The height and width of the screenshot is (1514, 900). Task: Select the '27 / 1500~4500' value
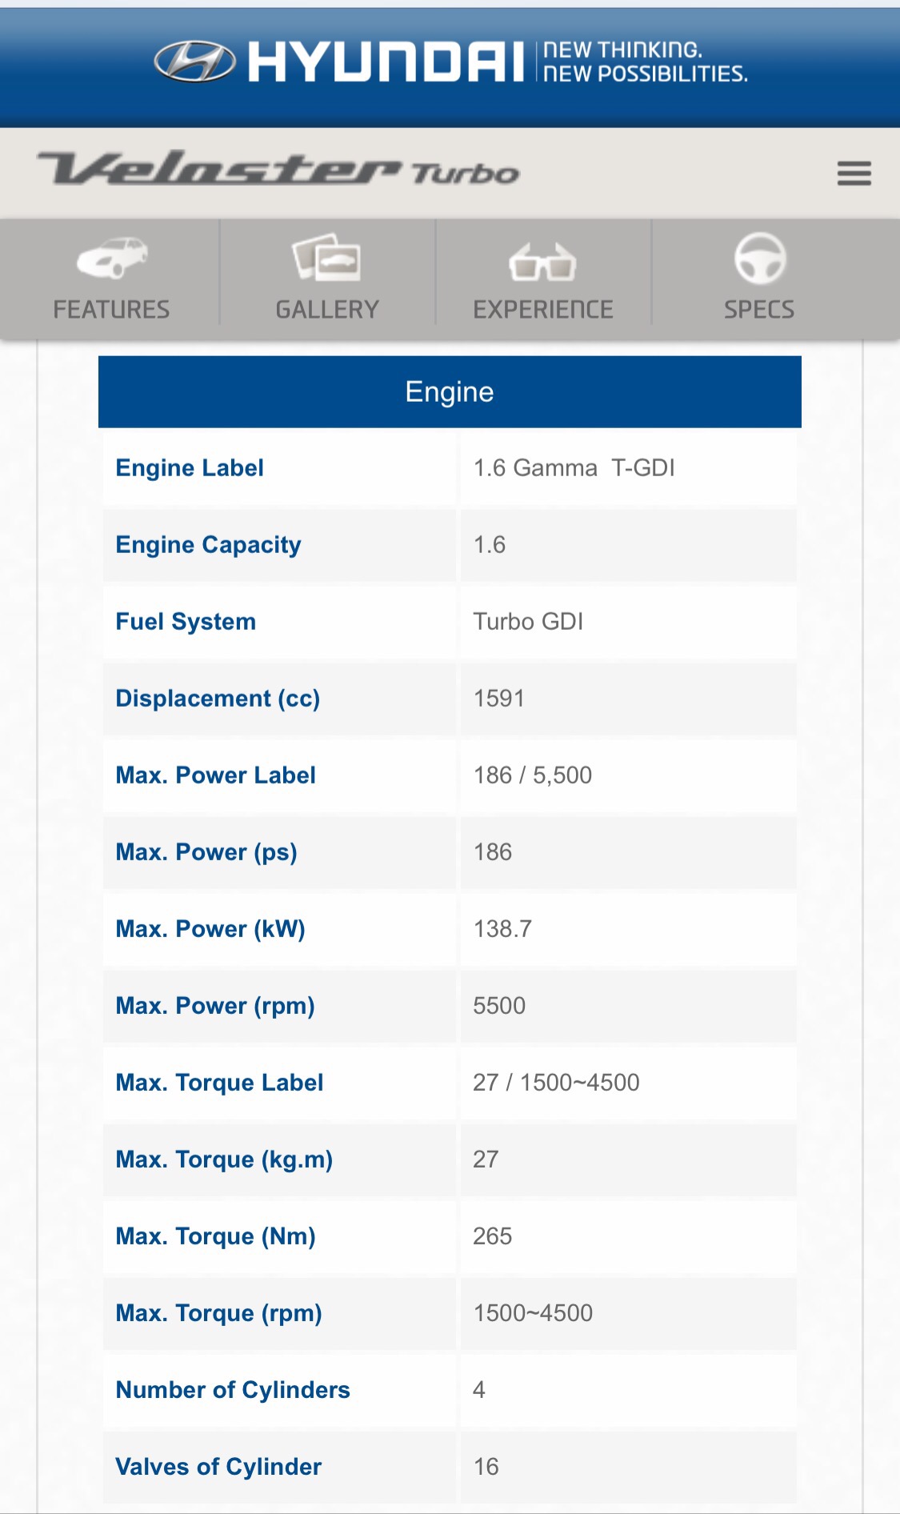(x=557, y=1083)
